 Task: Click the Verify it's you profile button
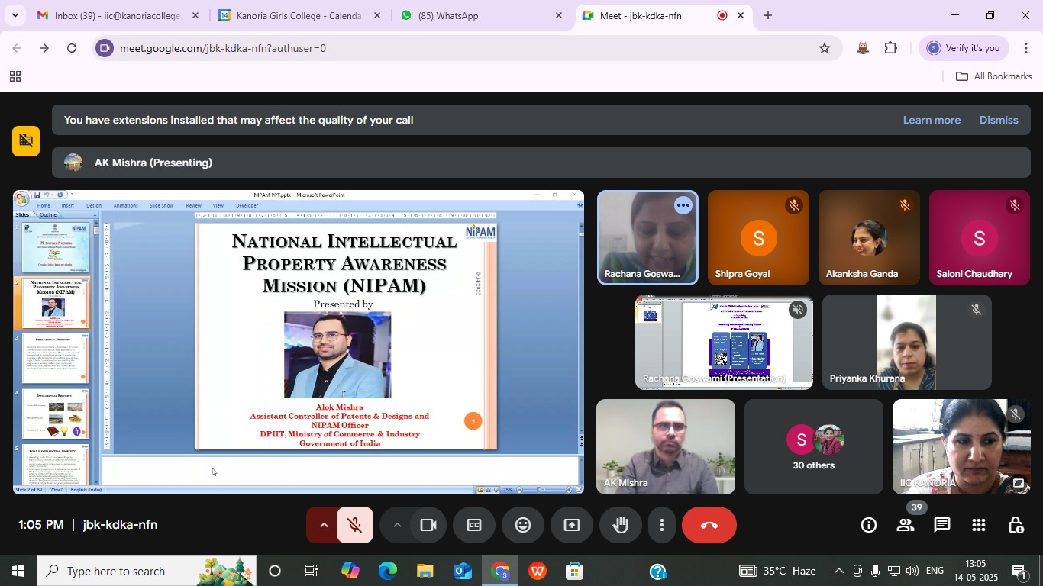pyautogui.click(x=964, y=48)
